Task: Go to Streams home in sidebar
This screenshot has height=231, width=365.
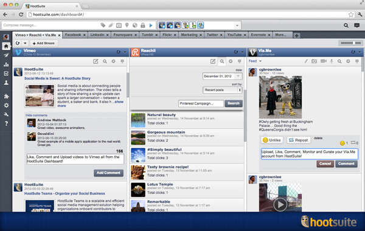Action: click(6, 46)
